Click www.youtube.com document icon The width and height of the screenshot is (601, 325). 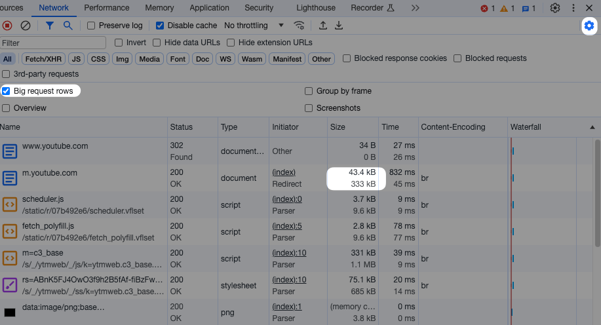click(x=10, y=151)
